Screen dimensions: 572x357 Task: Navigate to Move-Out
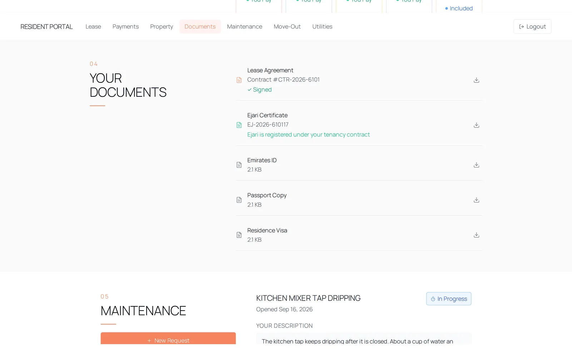tap(287, 26)
